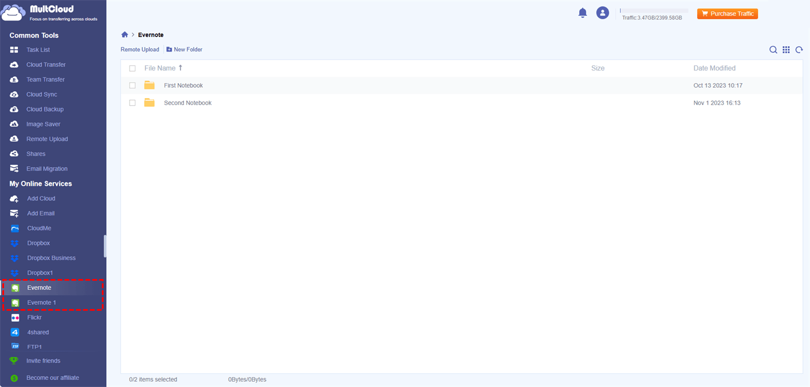Open the notifications bell
Screen dimensions: 810x387
(x=583, y=13)
